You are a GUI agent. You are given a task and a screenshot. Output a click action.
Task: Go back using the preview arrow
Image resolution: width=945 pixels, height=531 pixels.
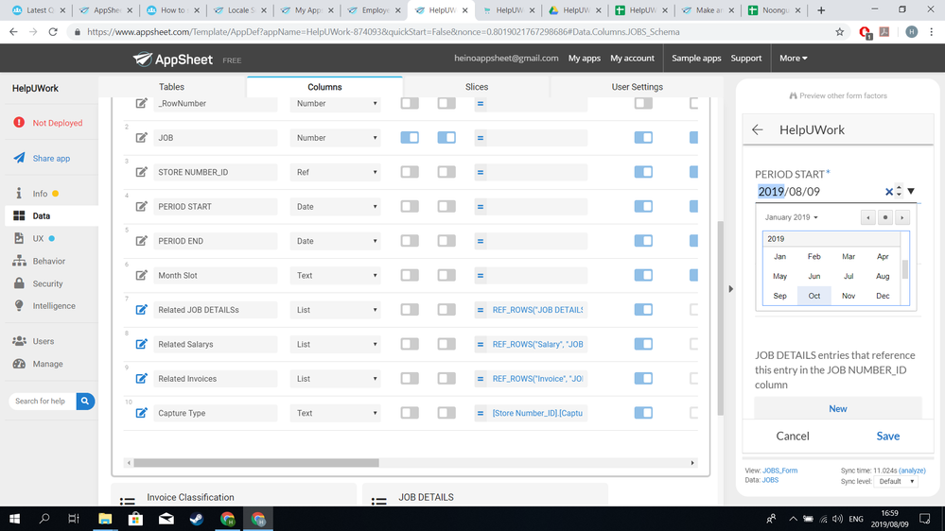pos(758,129)
